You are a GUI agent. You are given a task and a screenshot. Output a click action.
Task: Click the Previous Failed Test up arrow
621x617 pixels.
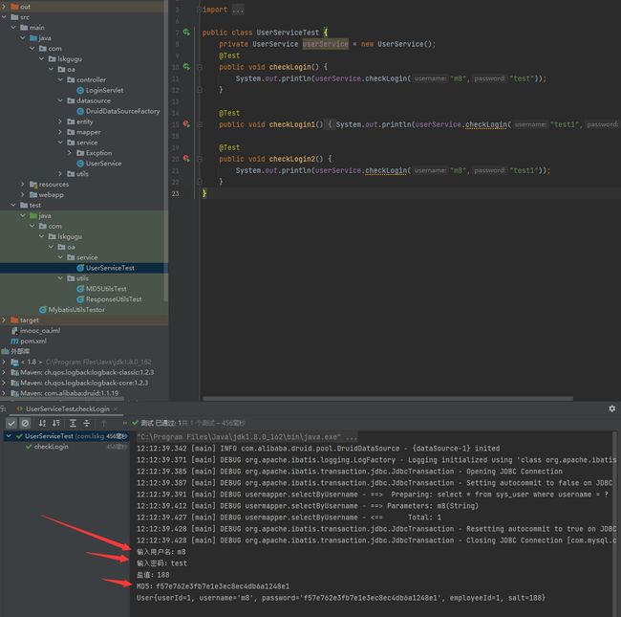tap(104, 423)
